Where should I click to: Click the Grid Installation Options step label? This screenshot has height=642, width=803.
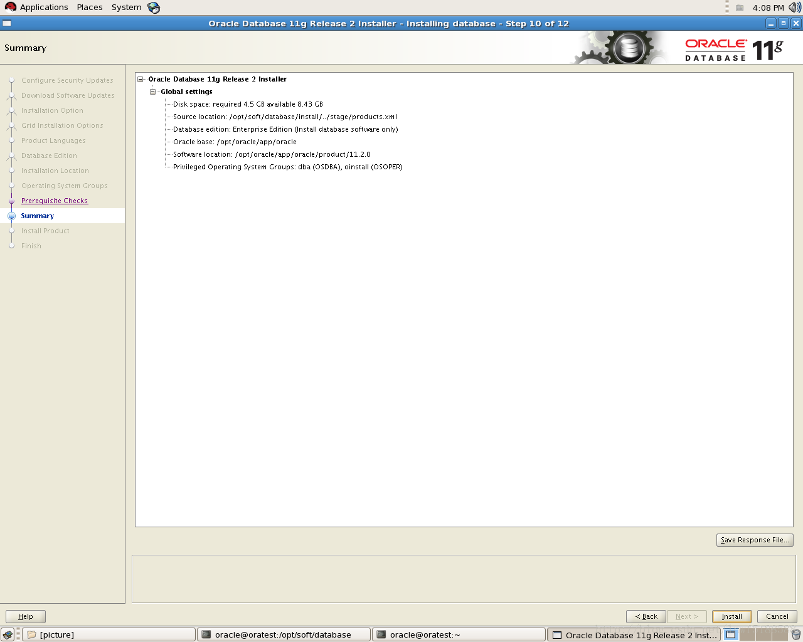[x=62, y=125]
